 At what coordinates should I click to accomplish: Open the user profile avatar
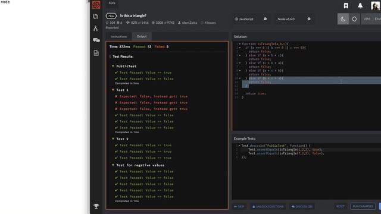point(376,5)
